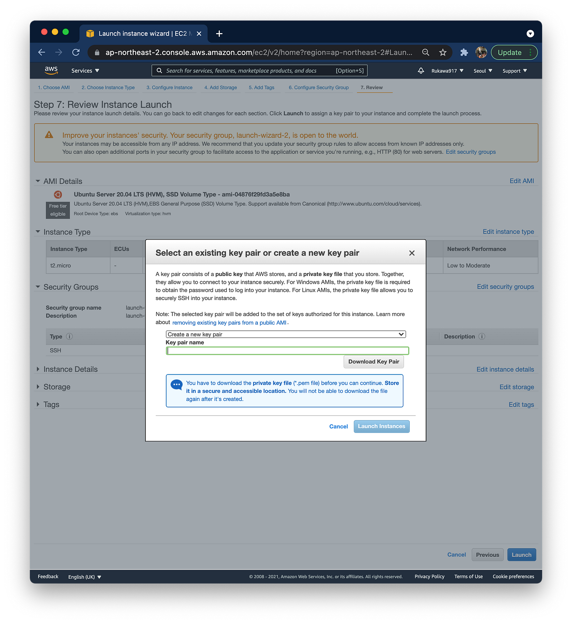Image resolution: width=572 pixels, height=623 pixels.
Task: Open the Seoul region dropdown
Action: point(483,71)
